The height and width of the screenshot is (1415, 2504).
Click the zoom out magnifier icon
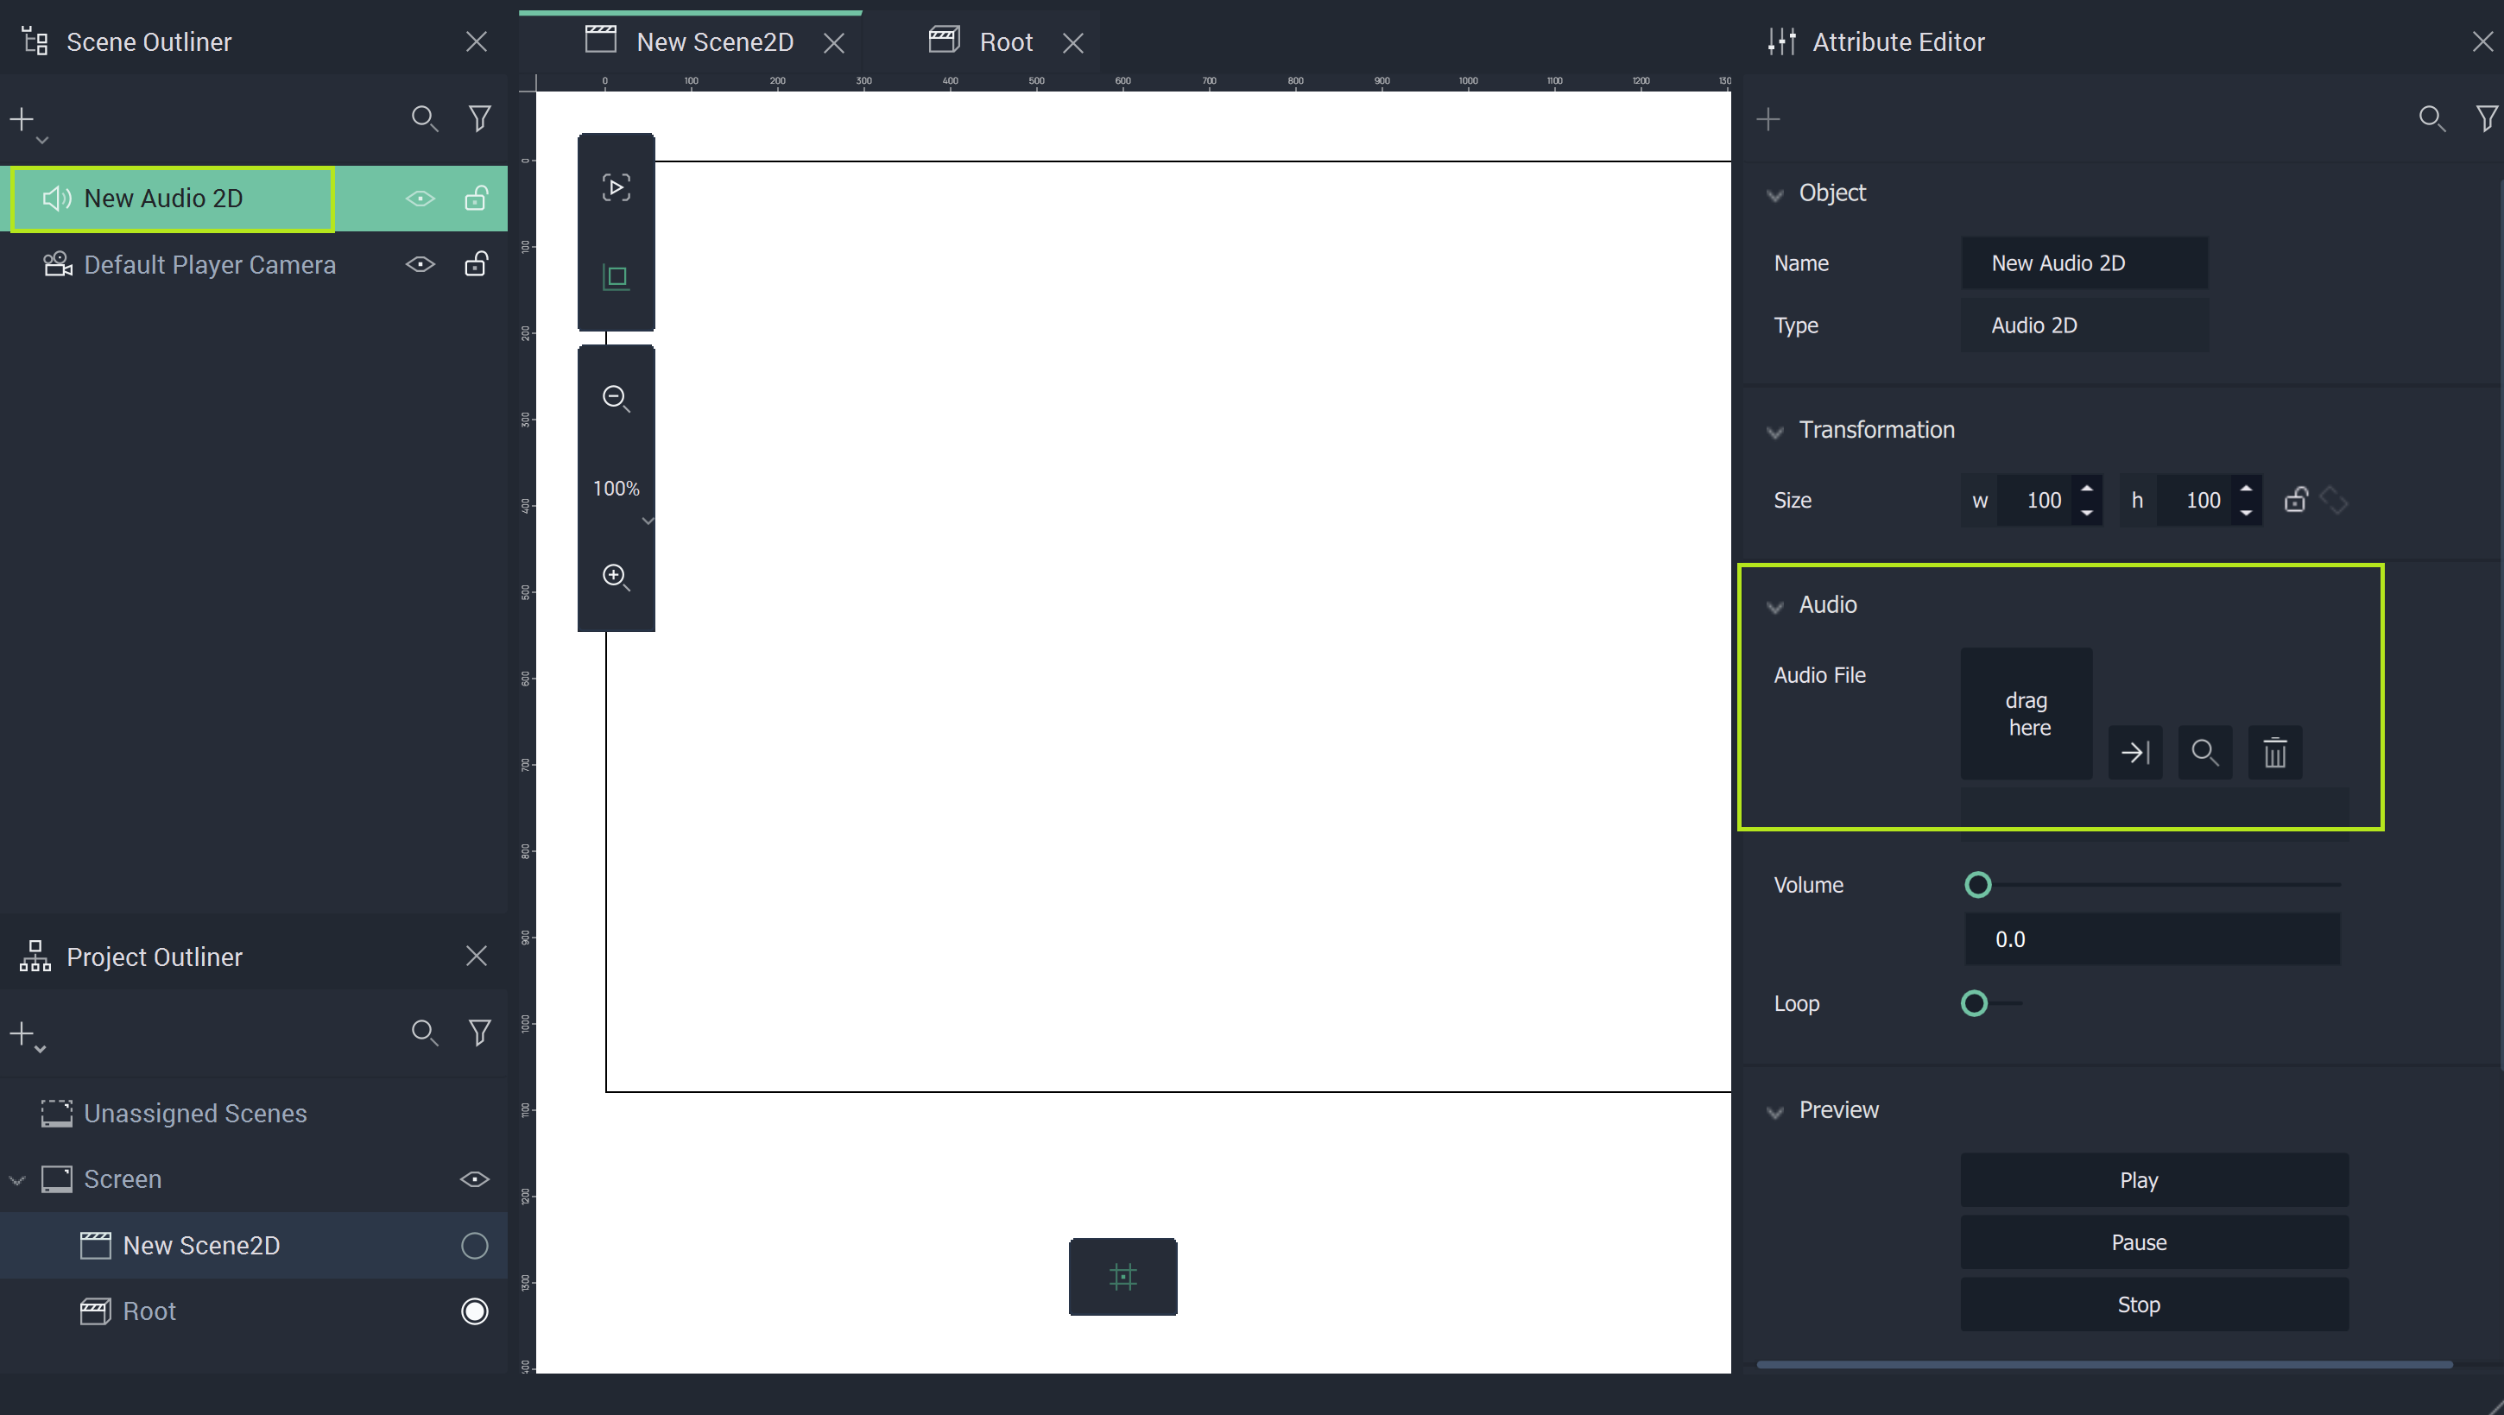pyautogui.click(x=616, y=397)
